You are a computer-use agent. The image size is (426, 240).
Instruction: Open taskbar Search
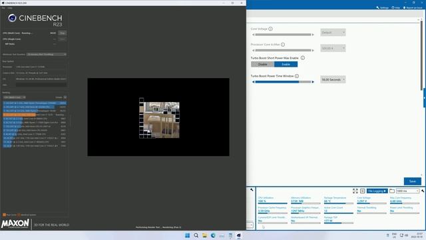point(196,235)
